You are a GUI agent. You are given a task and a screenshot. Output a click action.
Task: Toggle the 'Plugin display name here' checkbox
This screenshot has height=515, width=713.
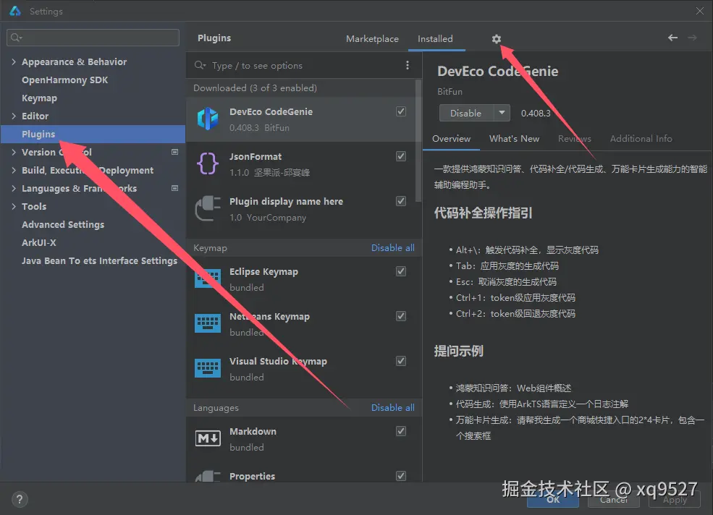(401, 201)
